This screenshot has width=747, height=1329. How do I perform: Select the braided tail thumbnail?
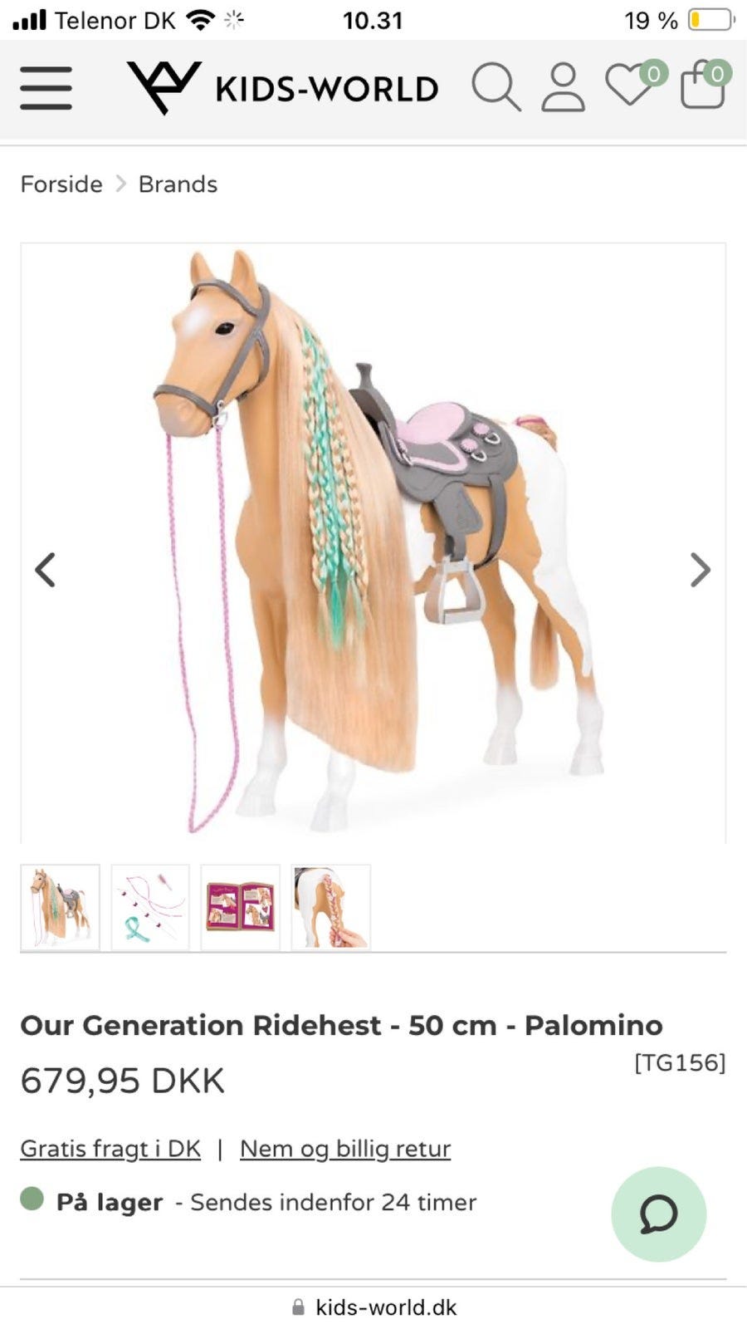tap(331, 907)
